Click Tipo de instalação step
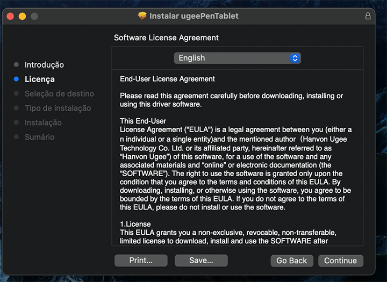The image size is (387, 282). pos(58,108)
